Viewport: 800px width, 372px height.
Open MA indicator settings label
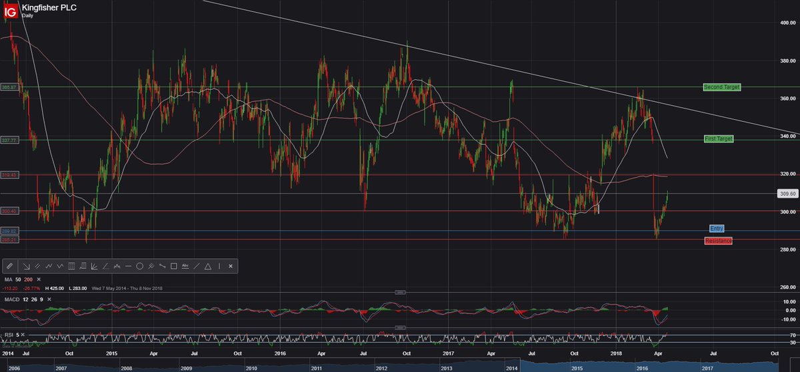click(9, 279)
